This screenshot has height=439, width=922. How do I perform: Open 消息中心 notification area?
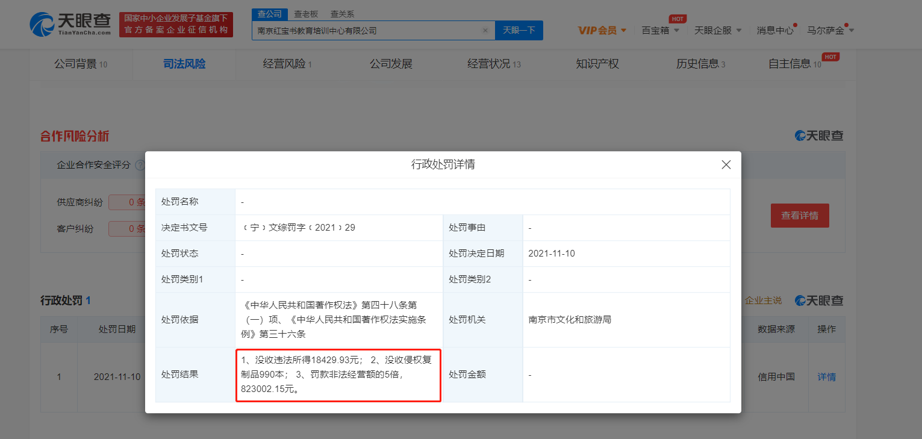pos(775,30)
